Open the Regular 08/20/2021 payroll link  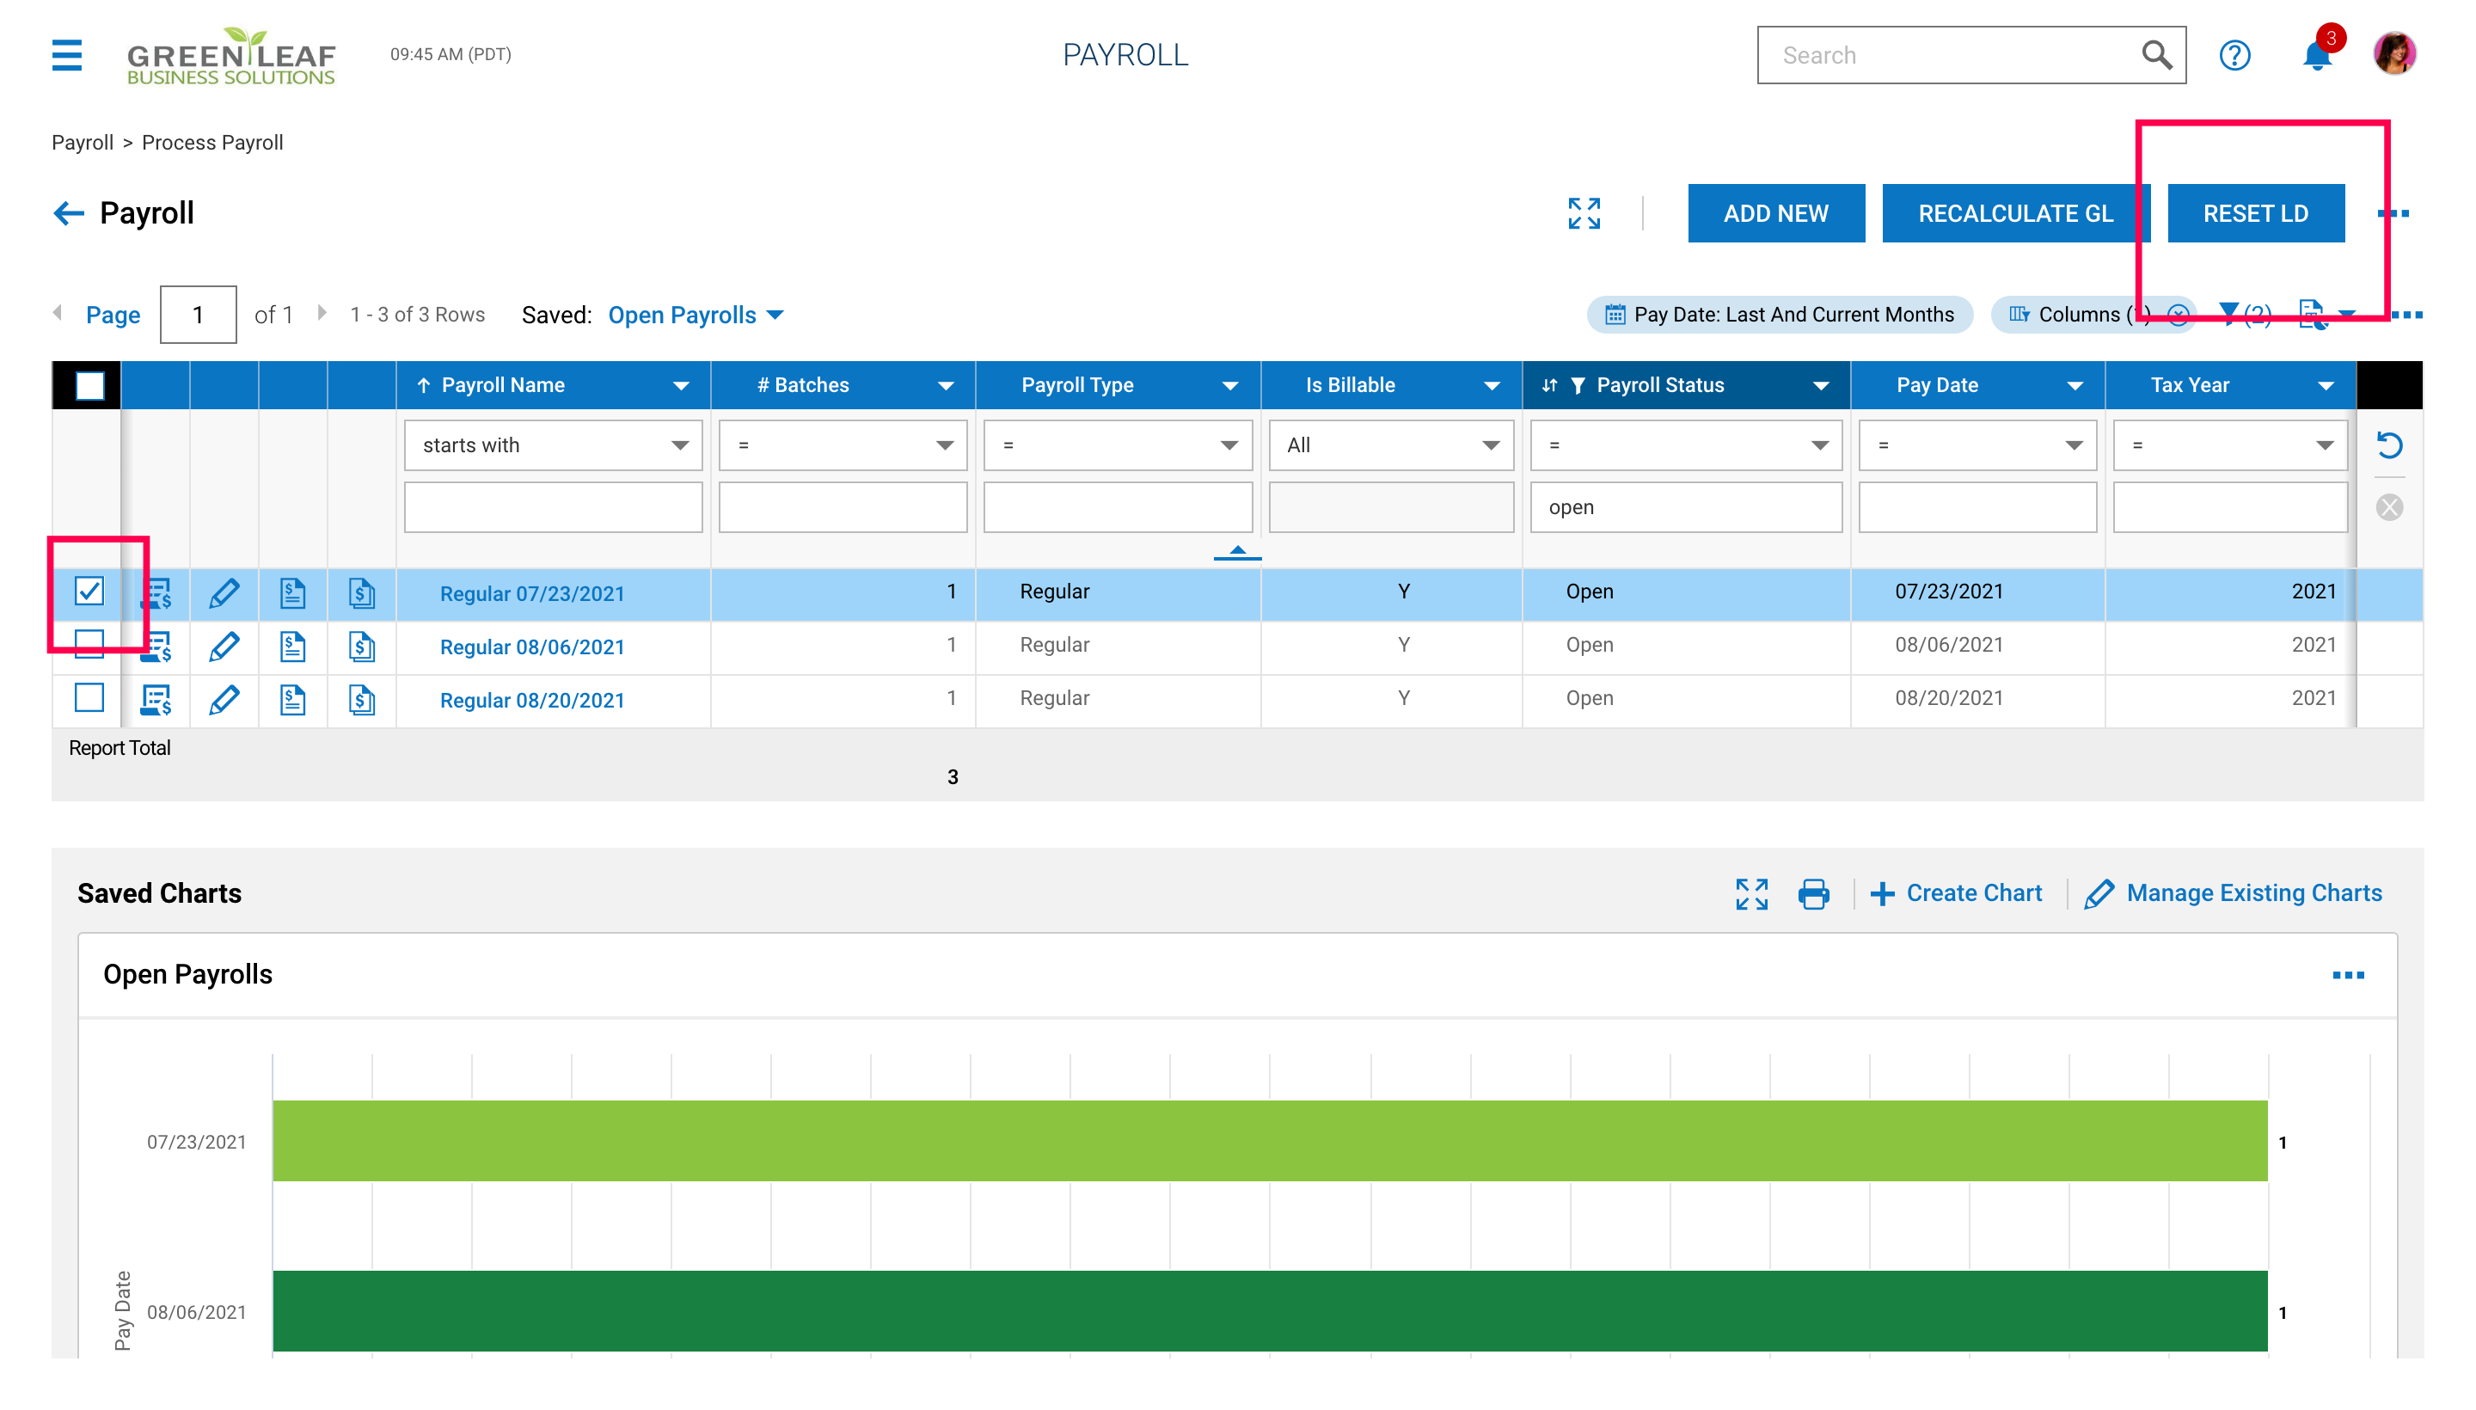point(531,700)
